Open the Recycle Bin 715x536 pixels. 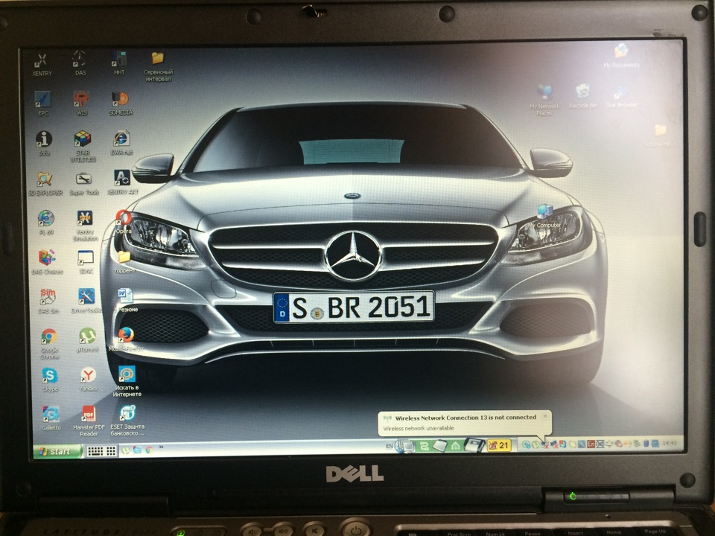pos(582,96)
